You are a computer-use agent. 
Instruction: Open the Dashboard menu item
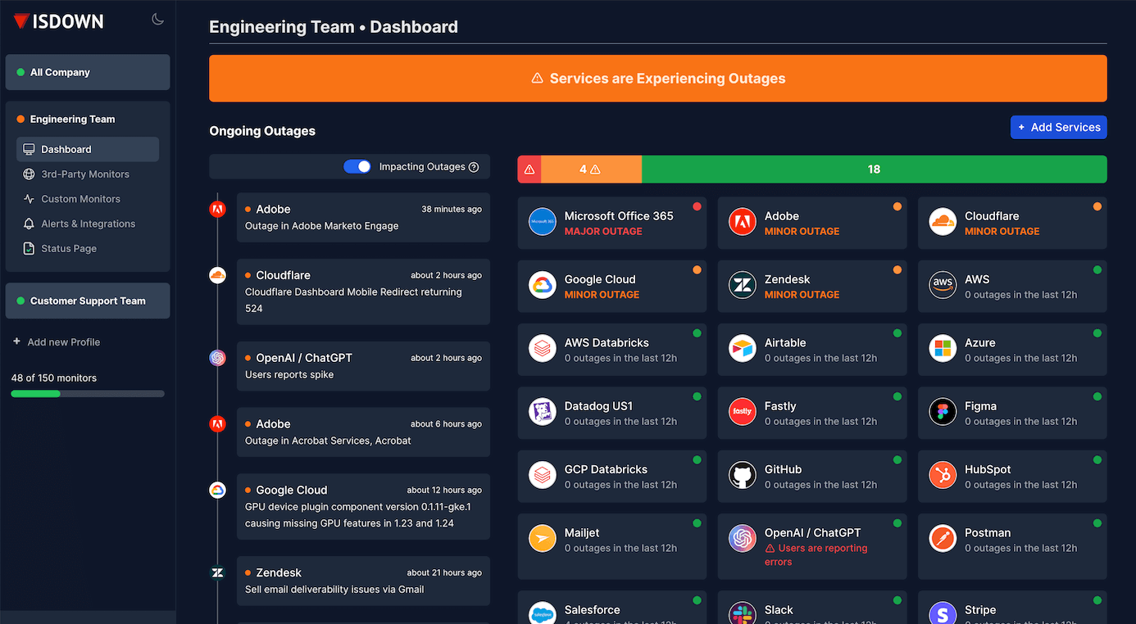click(88, 150)
